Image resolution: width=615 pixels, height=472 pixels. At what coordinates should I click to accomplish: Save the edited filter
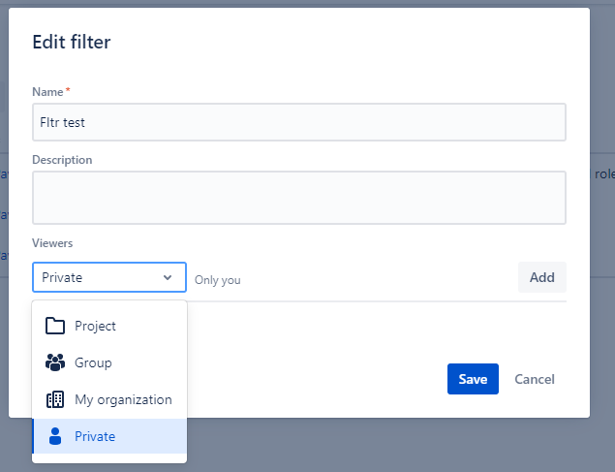[473, 379]
